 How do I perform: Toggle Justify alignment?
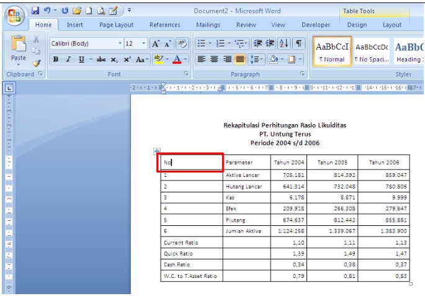click(x=240, y=59)
